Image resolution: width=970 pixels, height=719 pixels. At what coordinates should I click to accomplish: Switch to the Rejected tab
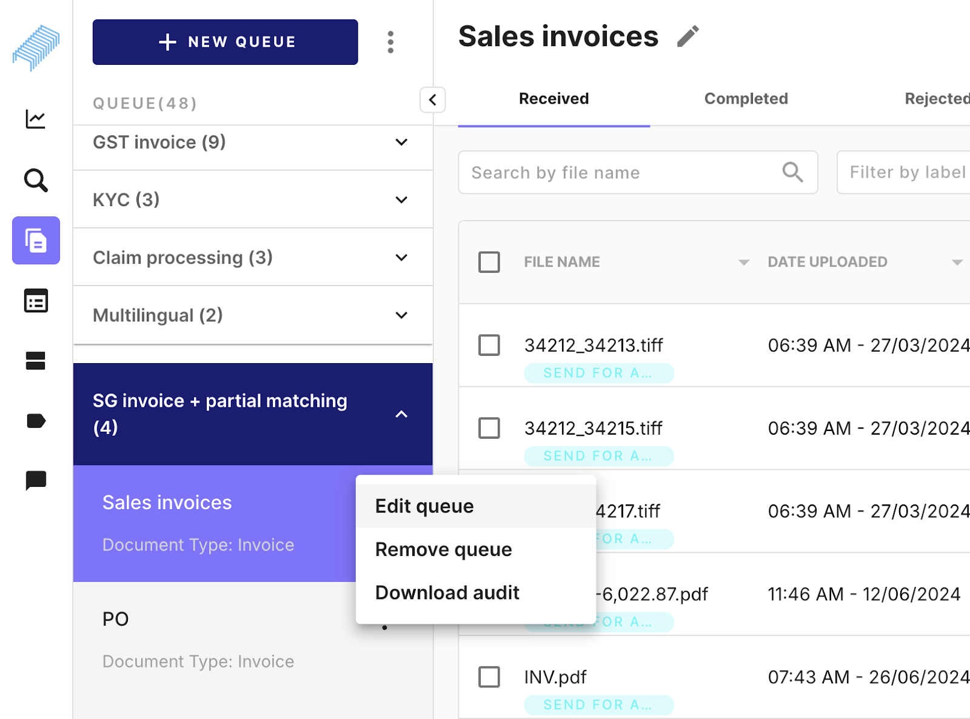point(937,99)
